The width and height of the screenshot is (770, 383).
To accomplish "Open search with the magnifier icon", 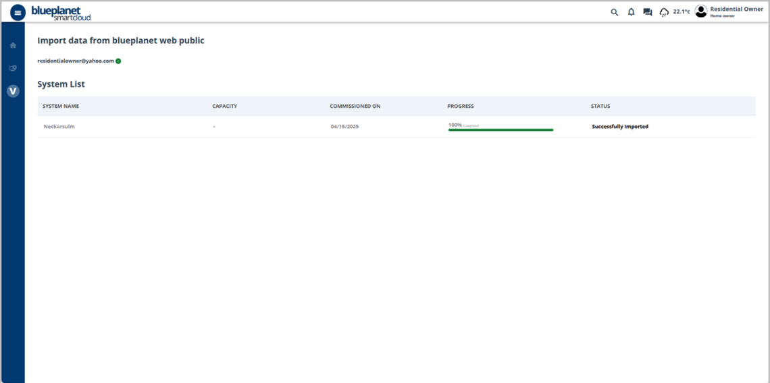I will pyautogui.click(x=614, y=12).
